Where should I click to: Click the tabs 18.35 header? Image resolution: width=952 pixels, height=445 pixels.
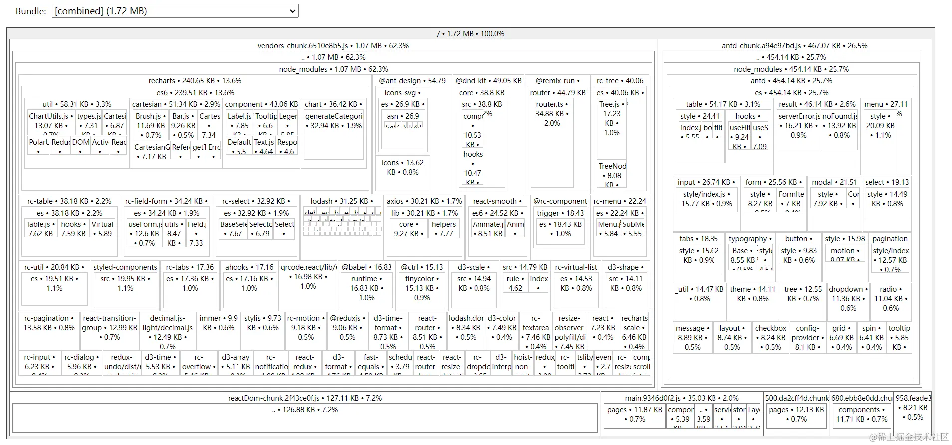699,238
